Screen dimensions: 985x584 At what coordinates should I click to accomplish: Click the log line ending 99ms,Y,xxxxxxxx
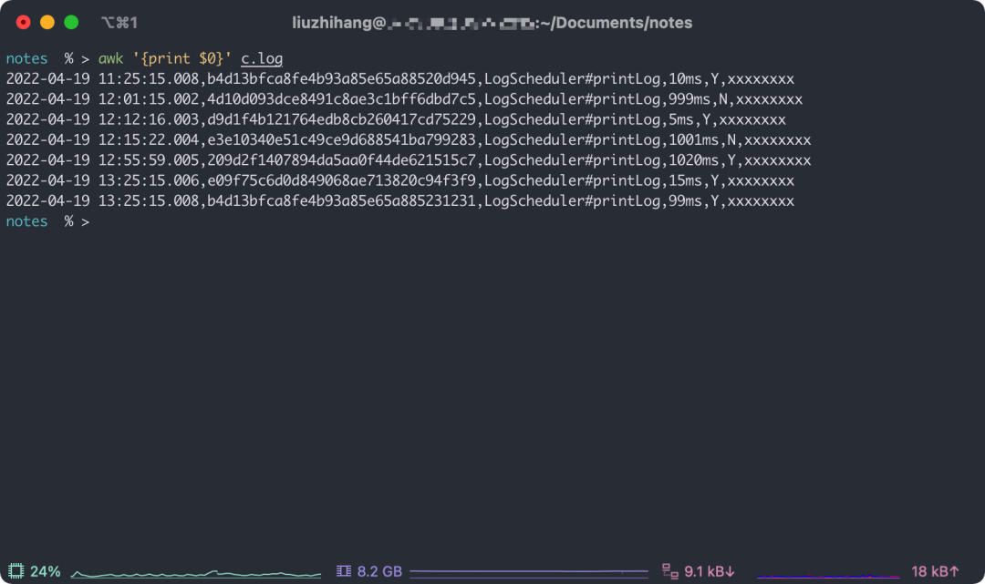pos(400,200)
